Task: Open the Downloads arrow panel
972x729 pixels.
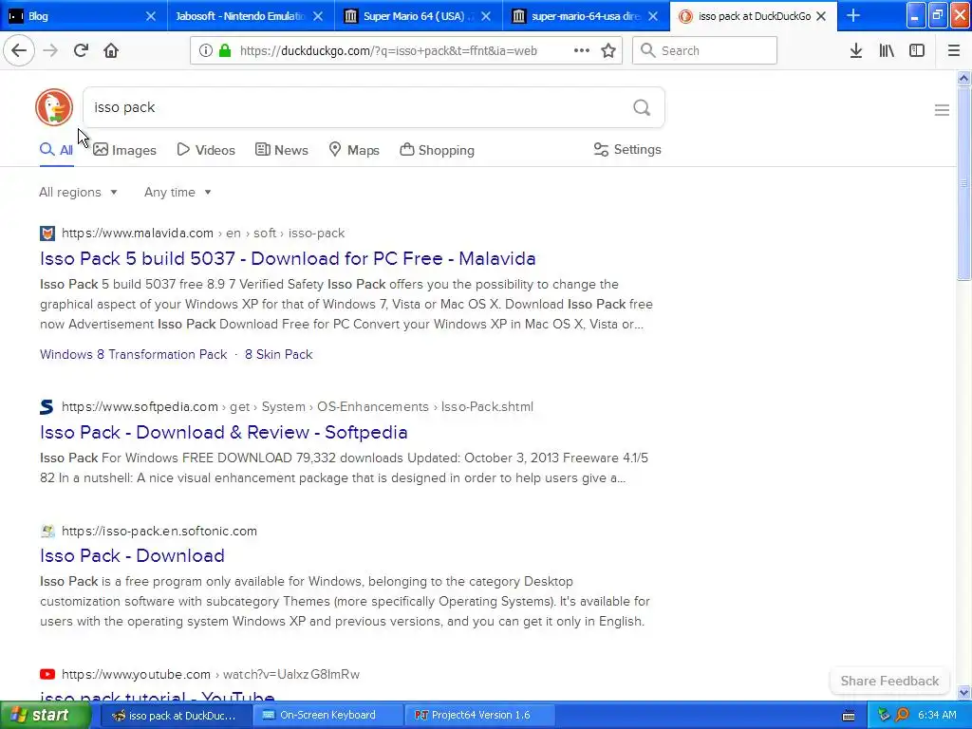Action: click(856, 50)
